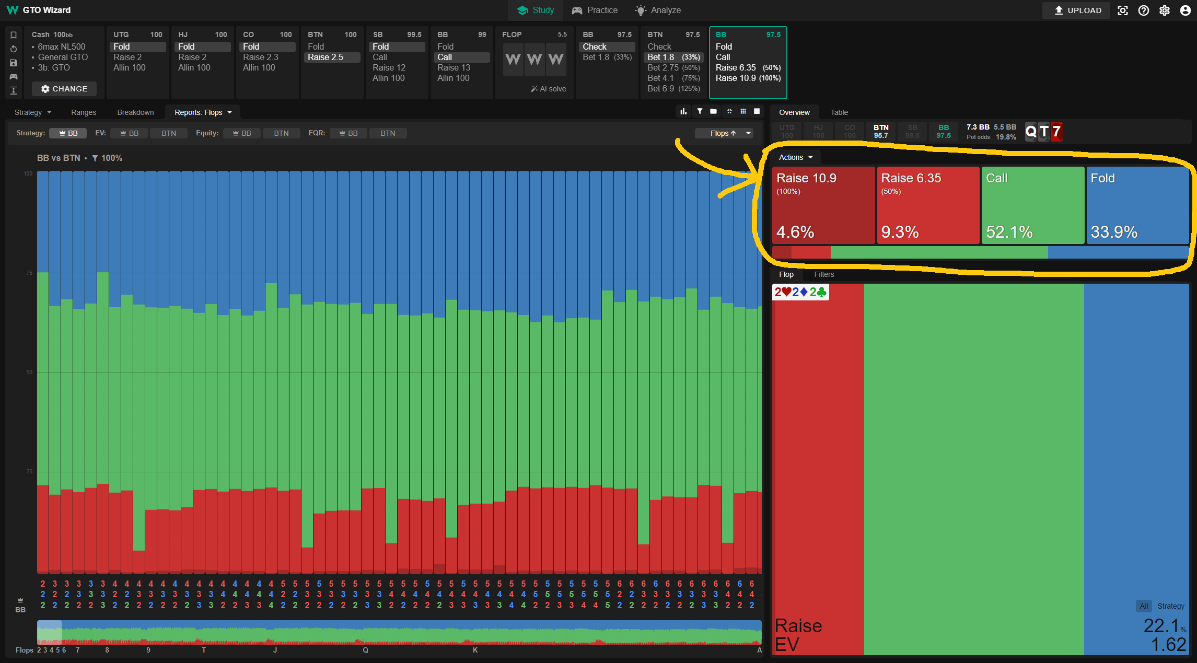Switch to the Table tab
Image resolution: width=1197 pixels, height=663 pixels.
(839, 113)
